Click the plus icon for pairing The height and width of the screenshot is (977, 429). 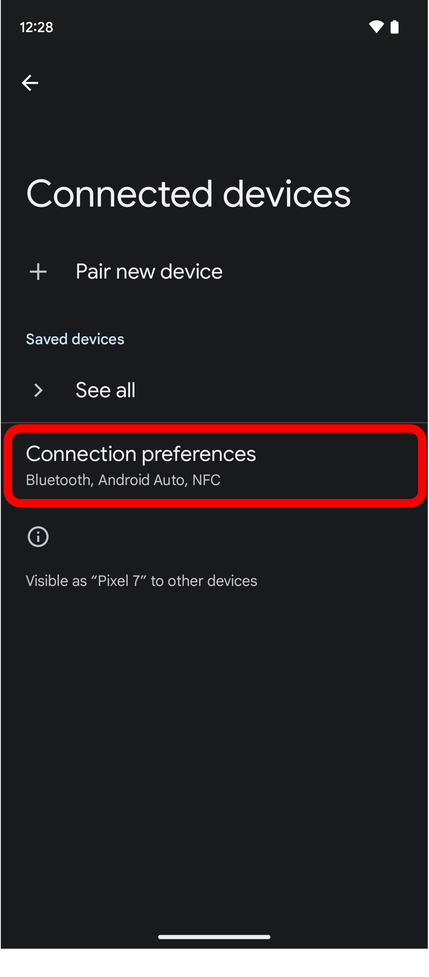tap(38, 271)
